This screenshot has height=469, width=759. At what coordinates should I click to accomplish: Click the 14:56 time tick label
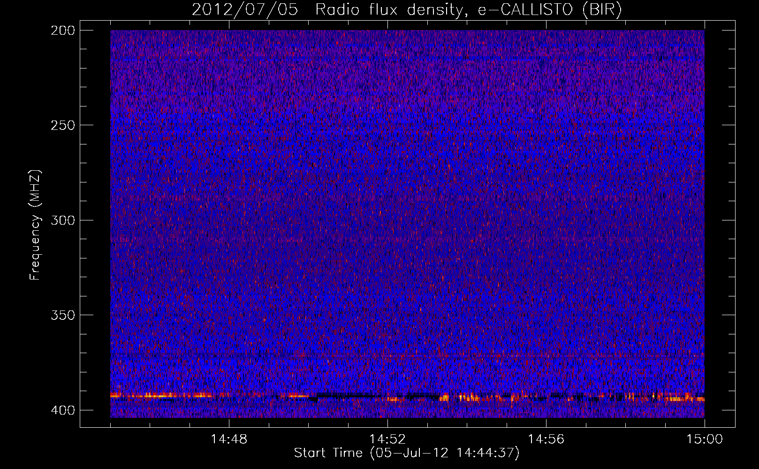pos(546,439)
